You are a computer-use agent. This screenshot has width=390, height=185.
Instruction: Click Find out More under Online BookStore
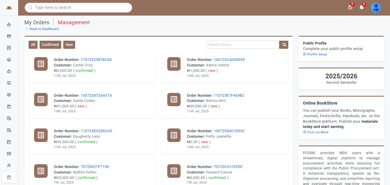coord(317,132)
